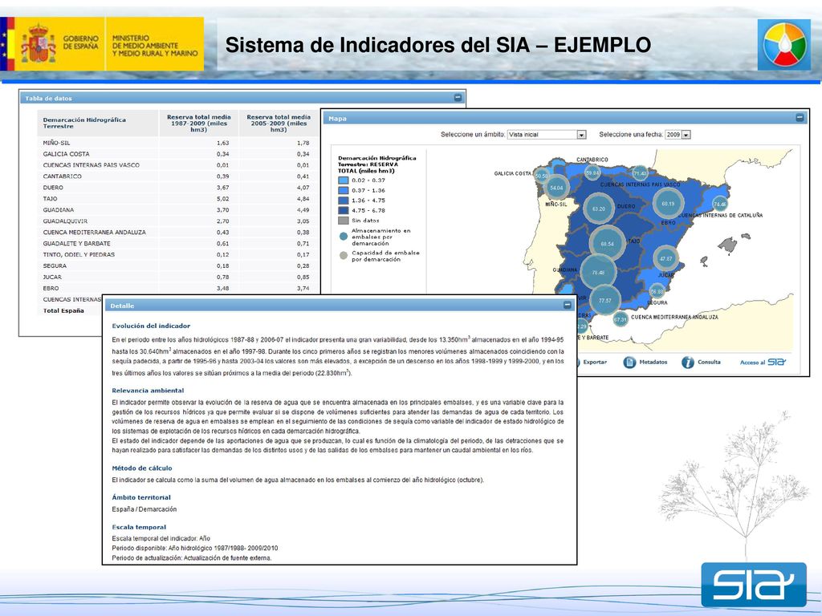Open the Metadatos document icon
The width and height of the screenshot is (822, 616).
[629, 362]
